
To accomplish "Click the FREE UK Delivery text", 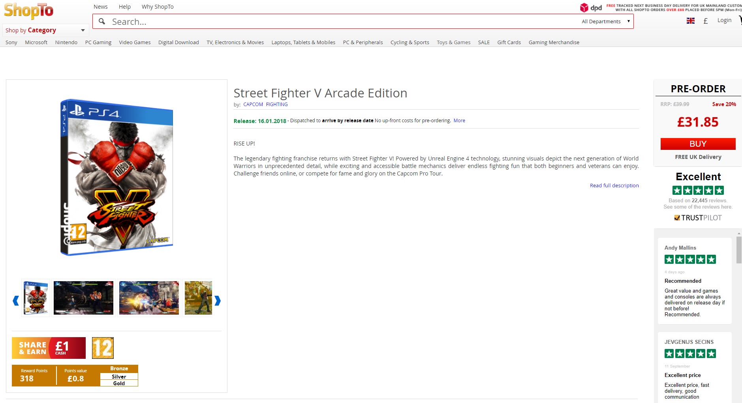I will pos(698,157).
